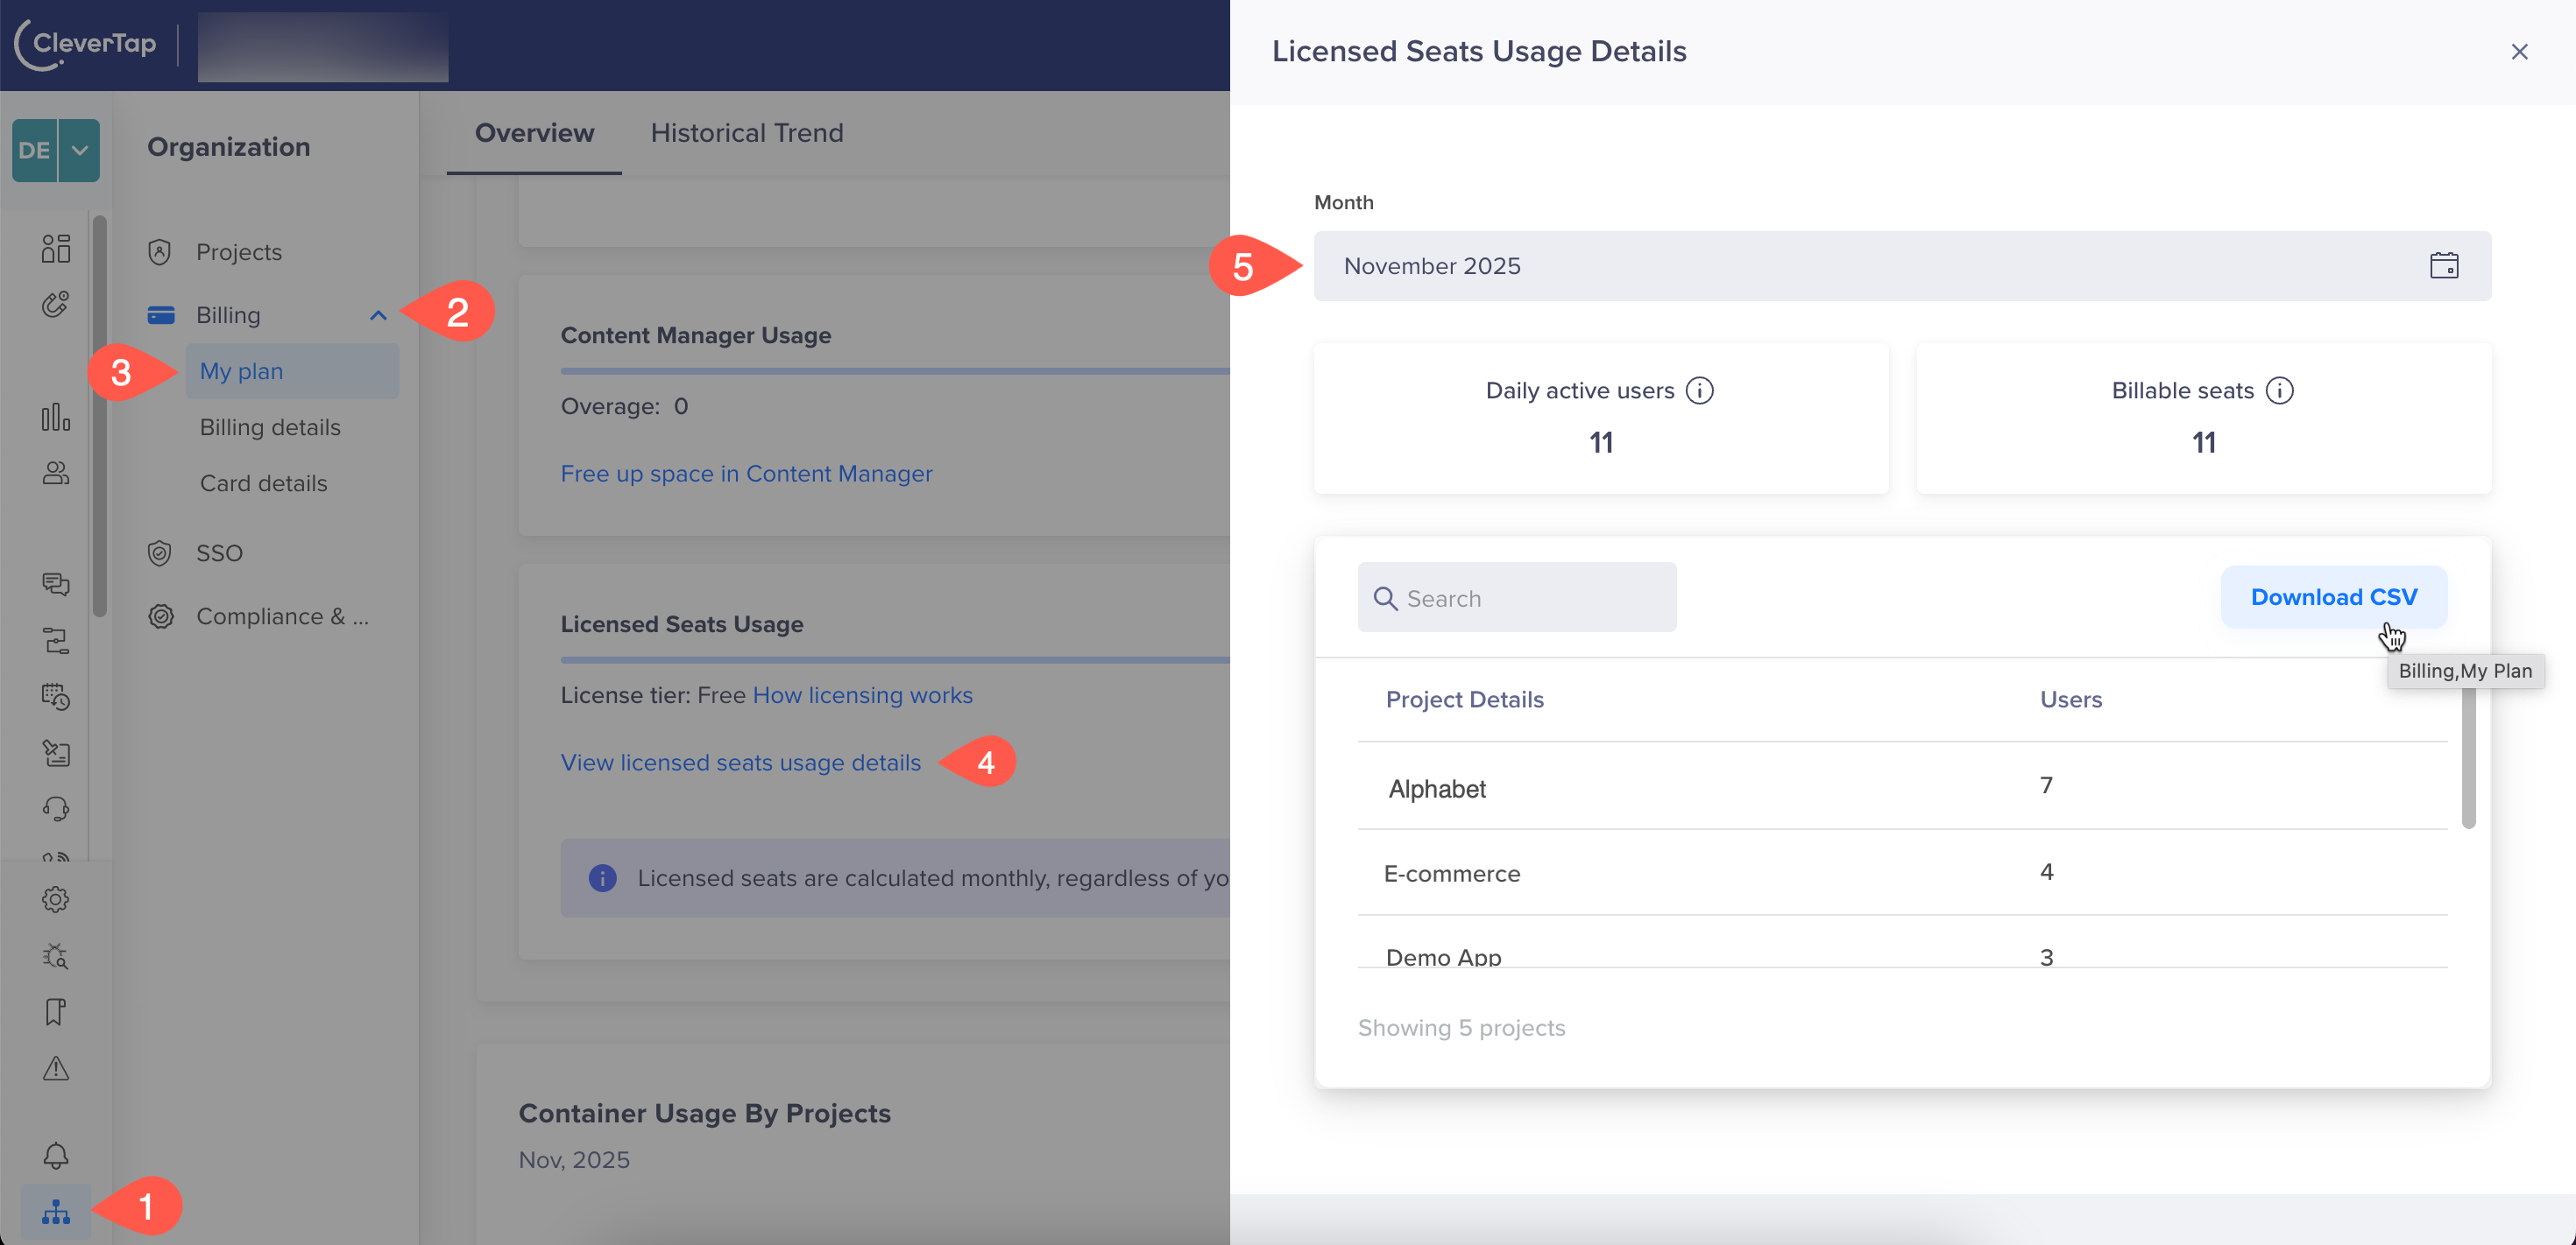Open the calendar icon in the Month field

point(2444,264)
